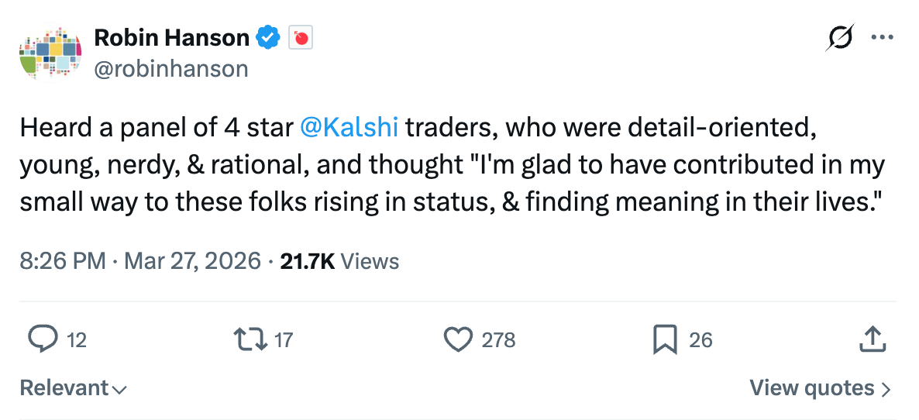Open the 21.7K Views analytics
The image size is (919, 420).
coord(339,261)
